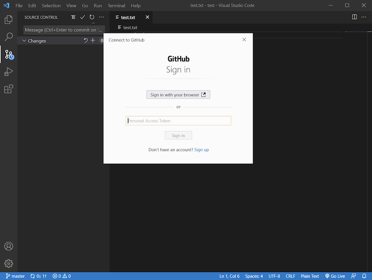This screenshot has height=280, width=372.
Task: Collapse the Changes section
Action: click(24, 40)
